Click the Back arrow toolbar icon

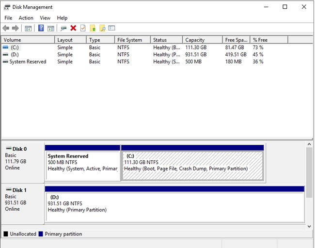click(6, 28)
